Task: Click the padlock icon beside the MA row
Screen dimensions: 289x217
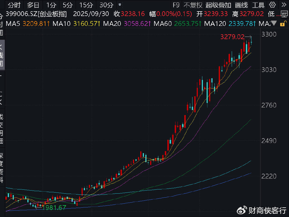Action: (x=282, y=24)
